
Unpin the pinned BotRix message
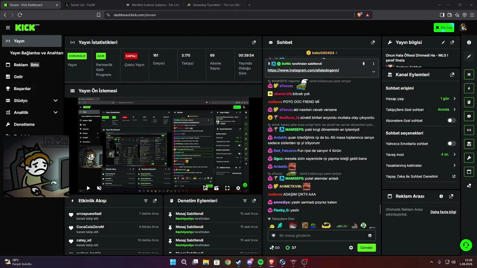(363, 64)
